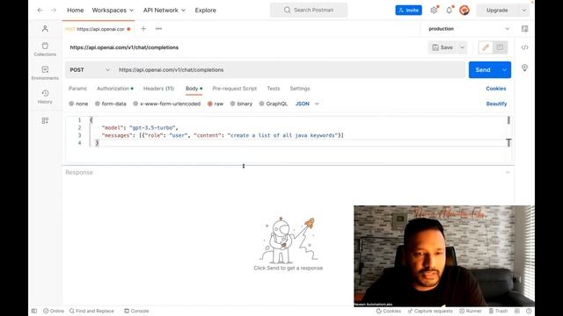Open the Runner in status bar
The width and height of the screenshot is (563, 316).
(x=471, y=311)
